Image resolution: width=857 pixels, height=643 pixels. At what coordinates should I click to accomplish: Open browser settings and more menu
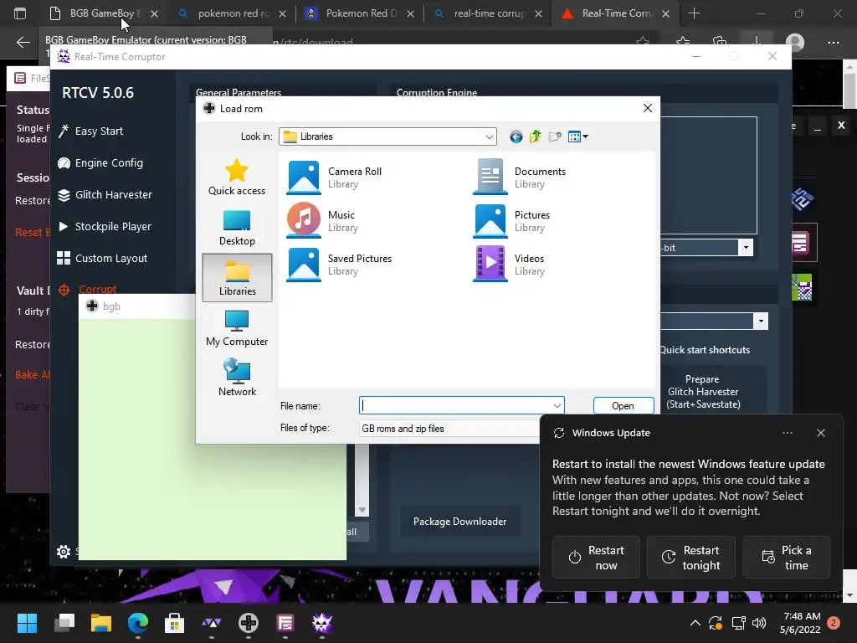pyautogui.click(x=833, y=42)
